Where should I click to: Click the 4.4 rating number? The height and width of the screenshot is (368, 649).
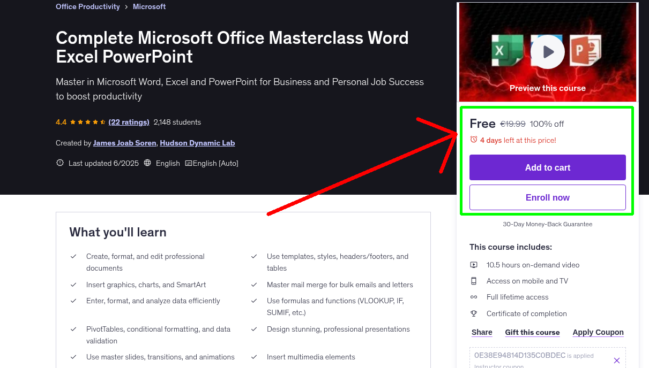61,122
